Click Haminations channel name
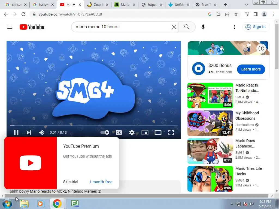Screen dimensions: 279x209 point(245,125)
